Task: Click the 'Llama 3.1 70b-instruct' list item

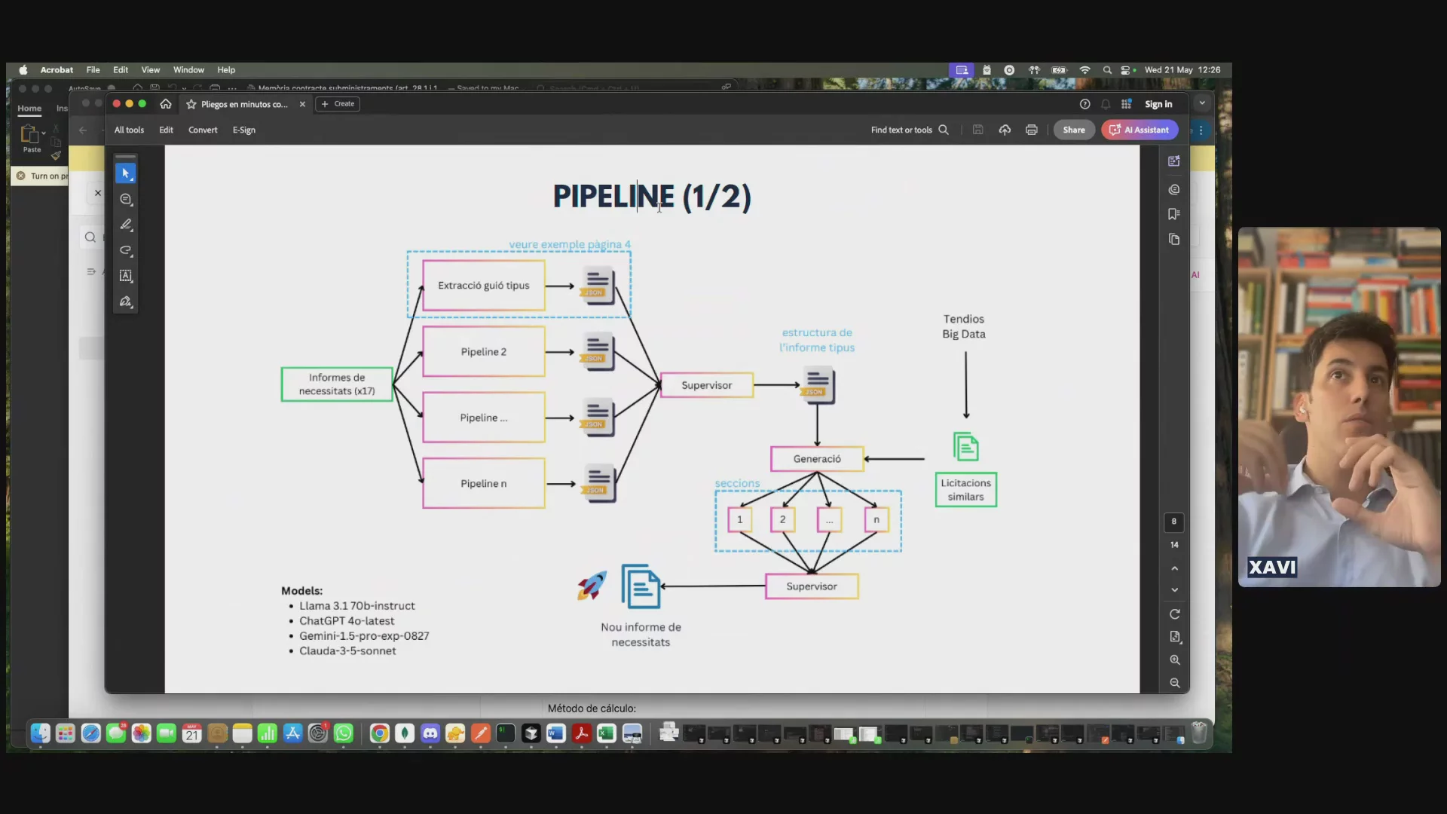Action: 357,606
